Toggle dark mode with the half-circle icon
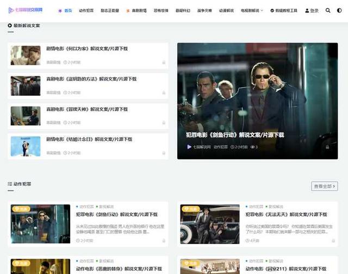This screenshot has height=274, width=348. click(340, 10)
